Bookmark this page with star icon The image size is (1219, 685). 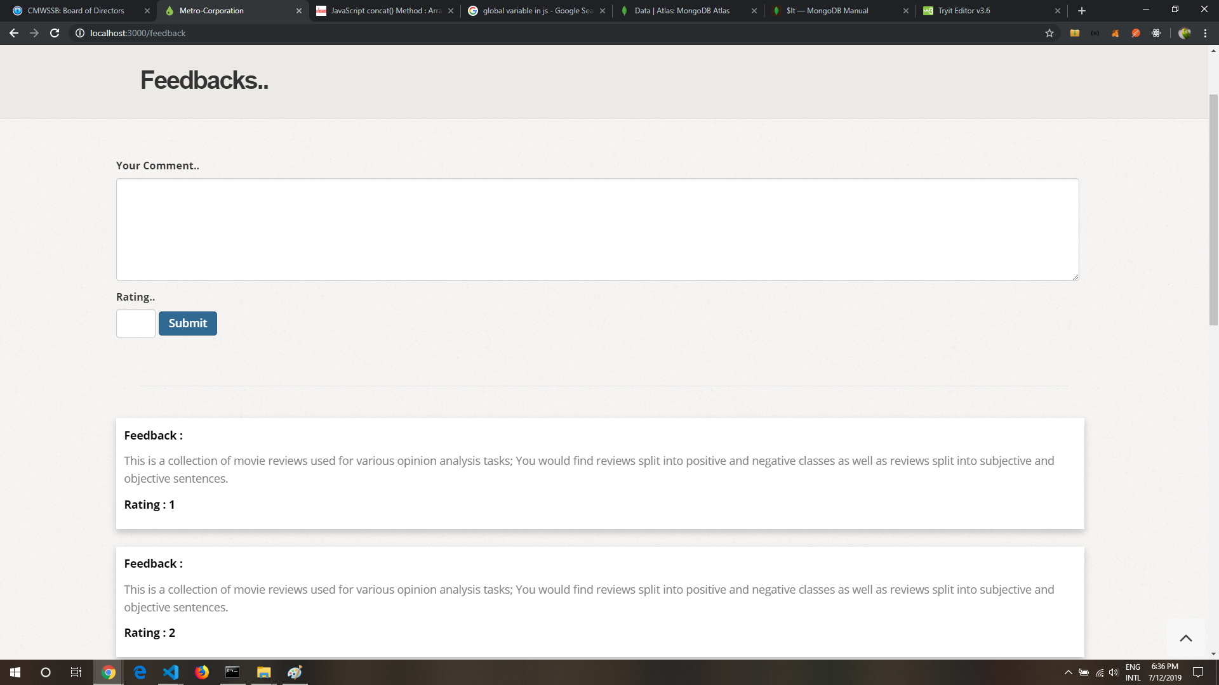[x=1049, y=33]
